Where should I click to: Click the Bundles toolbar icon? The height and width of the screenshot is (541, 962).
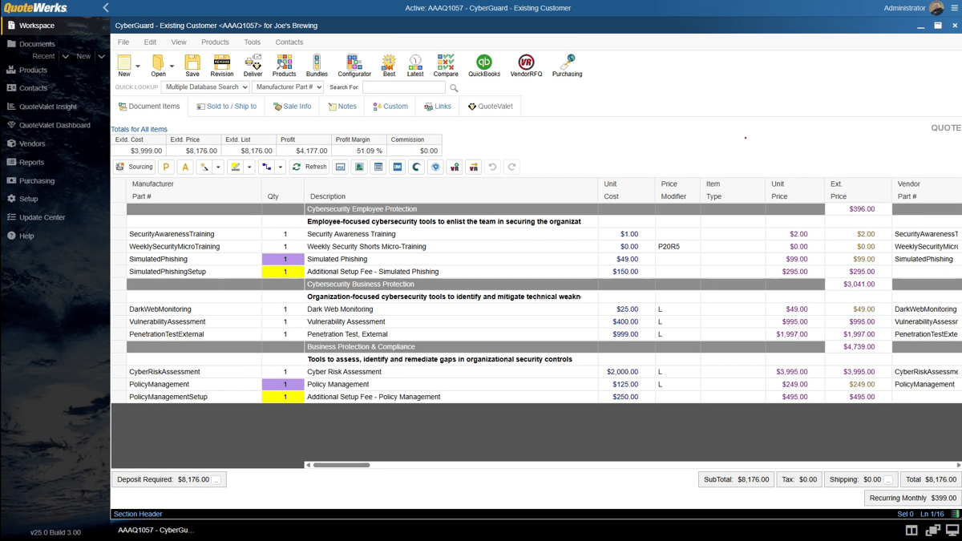(x=317, y=65)
